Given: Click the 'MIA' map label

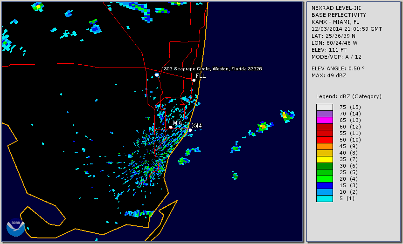Looking at the screenshot, I should [x=178, y=123].
